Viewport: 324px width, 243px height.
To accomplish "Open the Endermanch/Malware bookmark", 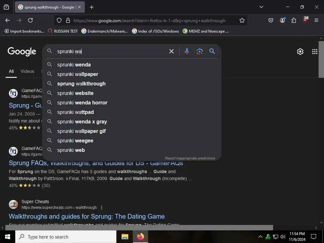I will coord(104,31).
